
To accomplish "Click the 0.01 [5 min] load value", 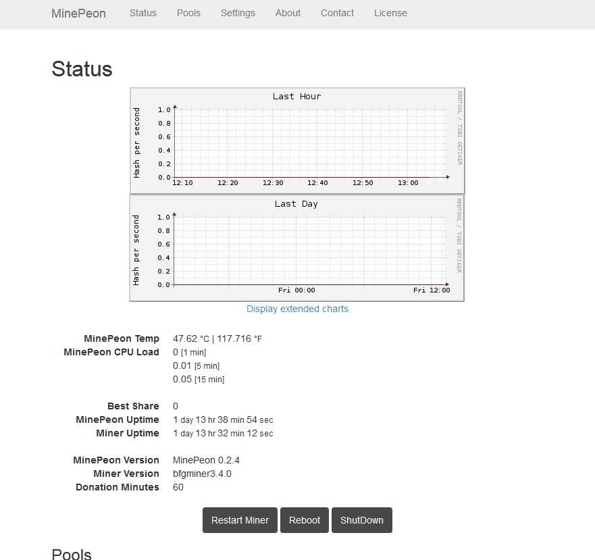I will click(196, 366).
